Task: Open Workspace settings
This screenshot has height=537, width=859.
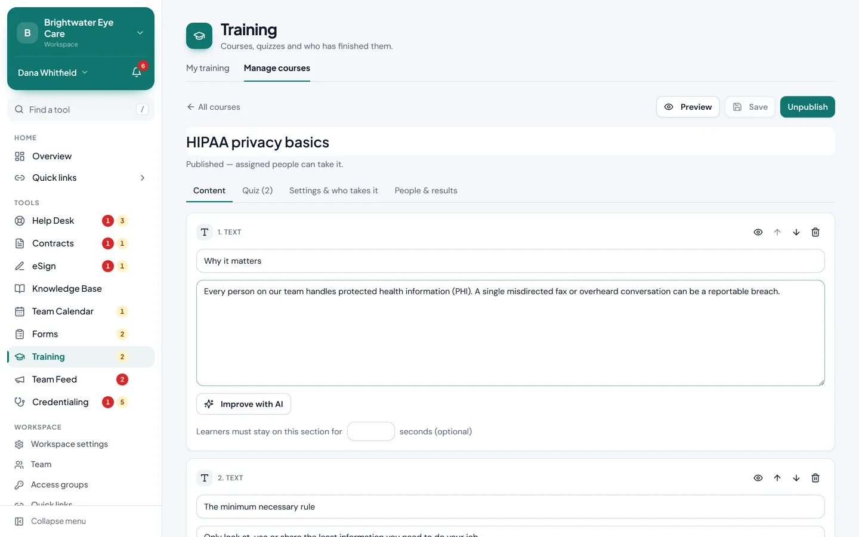Action: [81, 444]
